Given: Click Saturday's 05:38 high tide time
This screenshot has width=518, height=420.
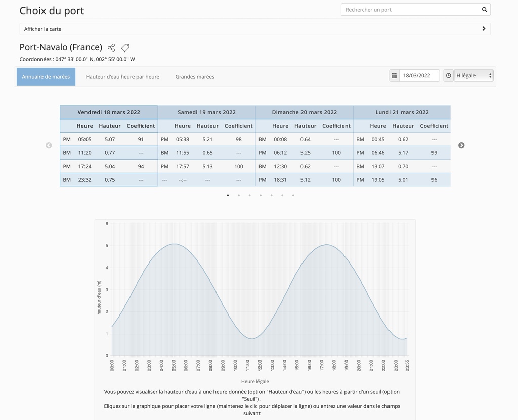Looking at the screenshot, I should [x=182, y=139].
